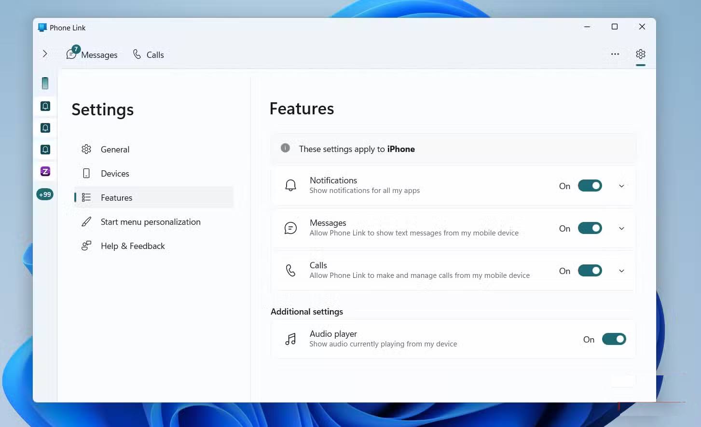Viewport: 701px width, 427px height.
Task: Show the +99 additional notifications badge
Action: pyautogui.click(x=45, y=194)
